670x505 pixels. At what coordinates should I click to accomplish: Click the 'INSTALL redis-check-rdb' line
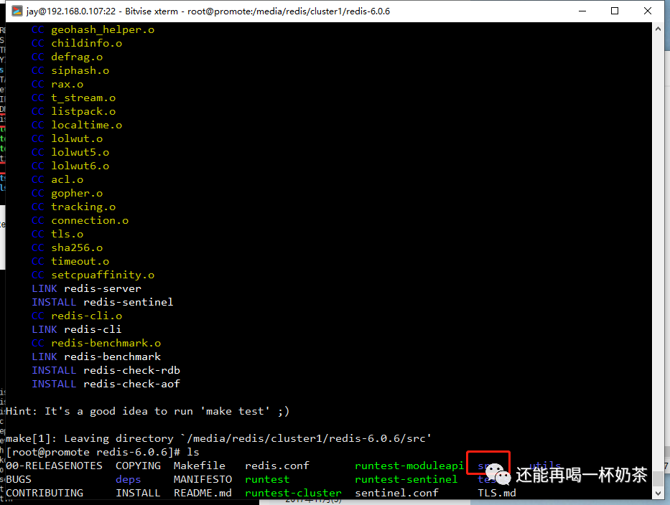pyautogui.click(x=106, y=372)
